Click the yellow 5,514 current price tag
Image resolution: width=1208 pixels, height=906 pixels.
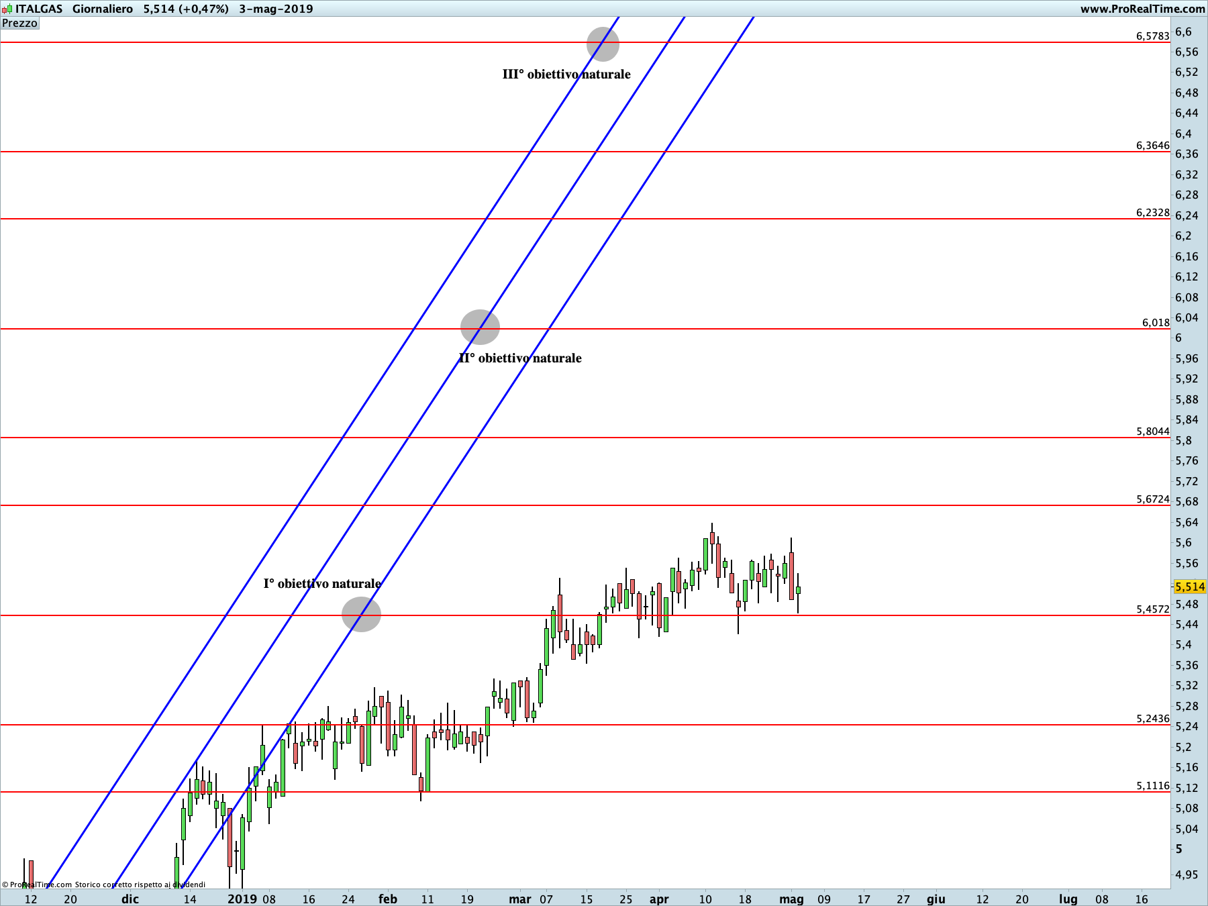(1190, 587)
